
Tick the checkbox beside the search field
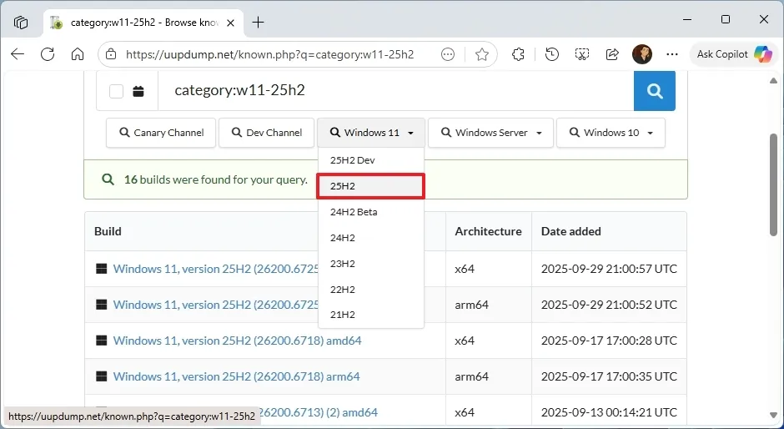pyautogui.click(x=117, y=91)
